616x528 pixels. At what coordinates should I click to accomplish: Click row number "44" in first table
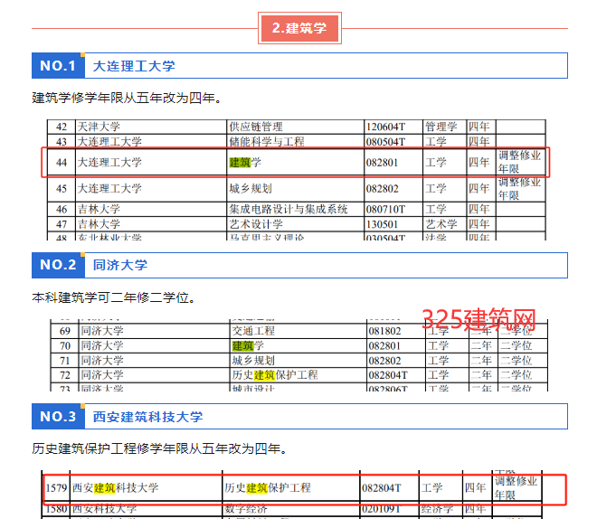tap(62, 163)
